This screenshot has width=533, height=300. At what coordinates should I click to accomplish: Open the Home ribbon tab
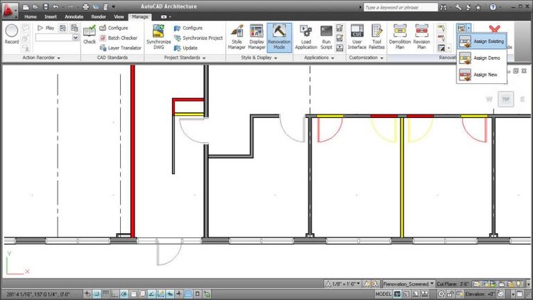pos(31,16)
